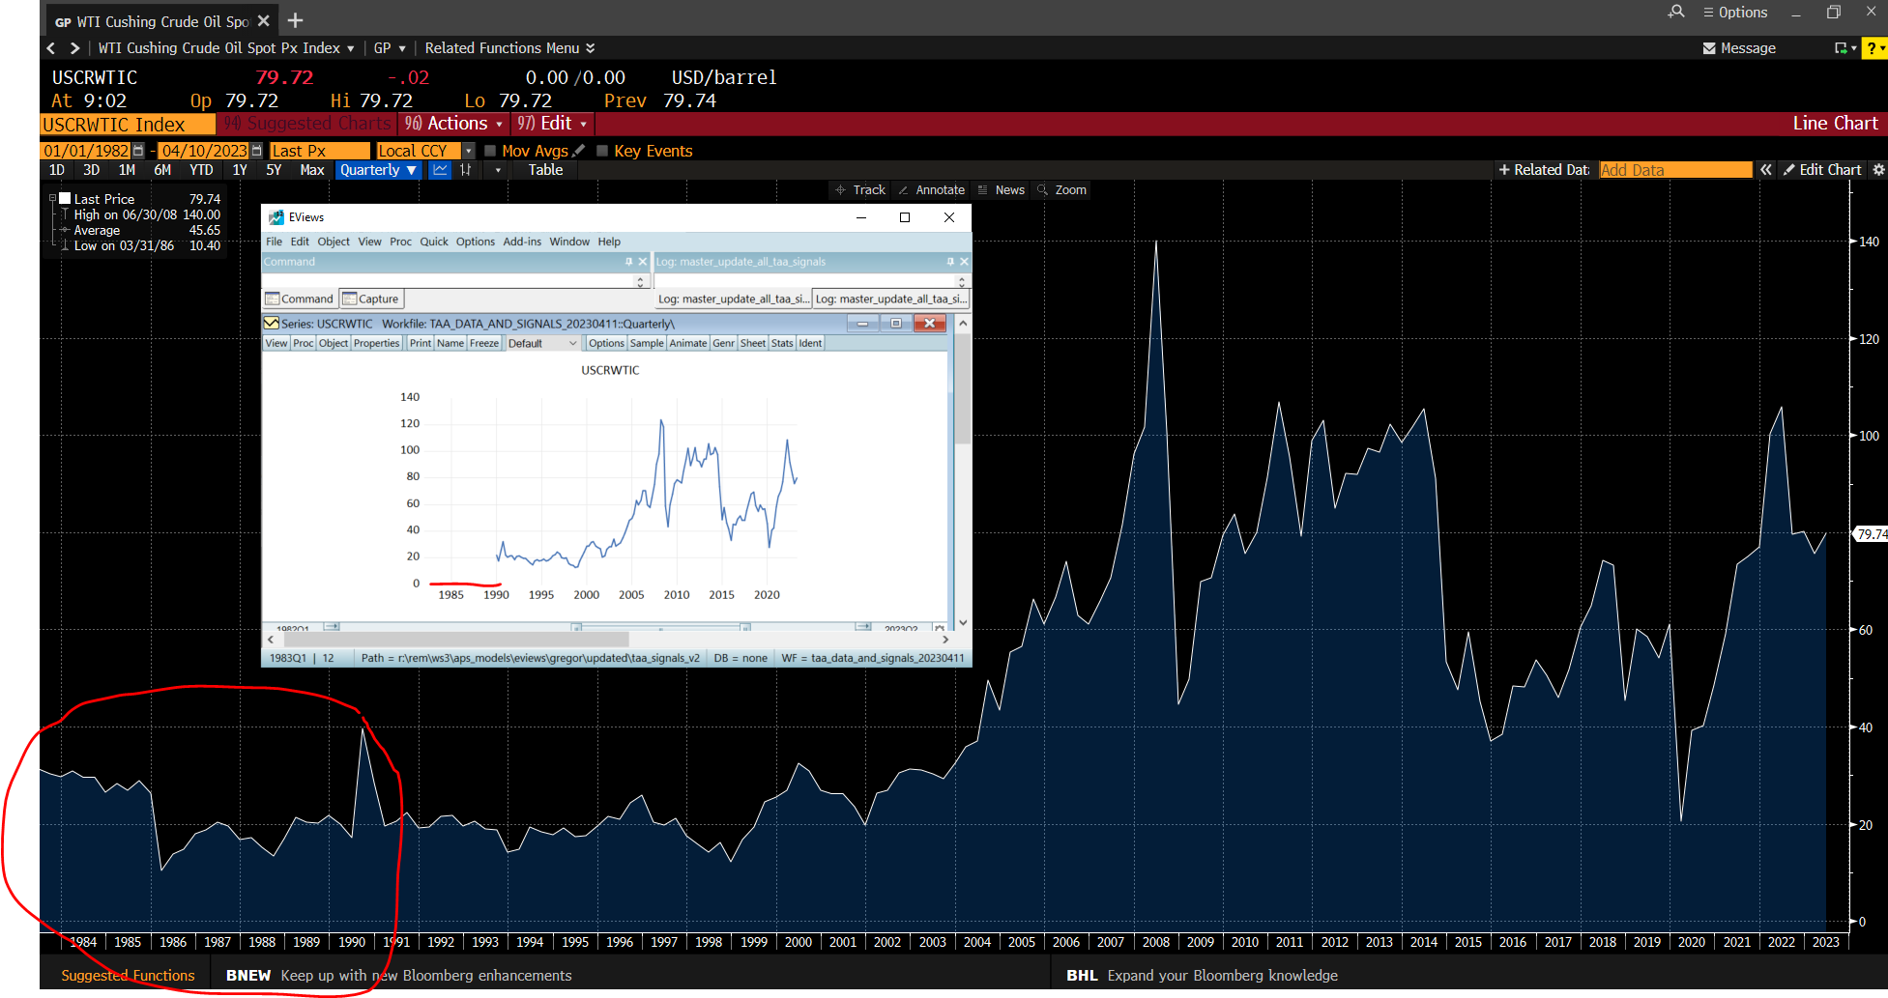Open search person icon at top
The height and width of the screenshot is (998, 1888).
coord(1676,12)
